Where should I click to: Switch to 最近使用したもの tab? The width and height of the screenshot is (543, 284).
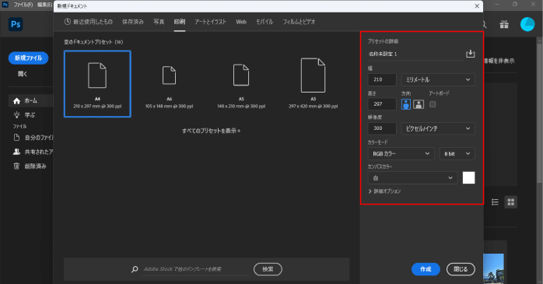[x=89, y=22]
